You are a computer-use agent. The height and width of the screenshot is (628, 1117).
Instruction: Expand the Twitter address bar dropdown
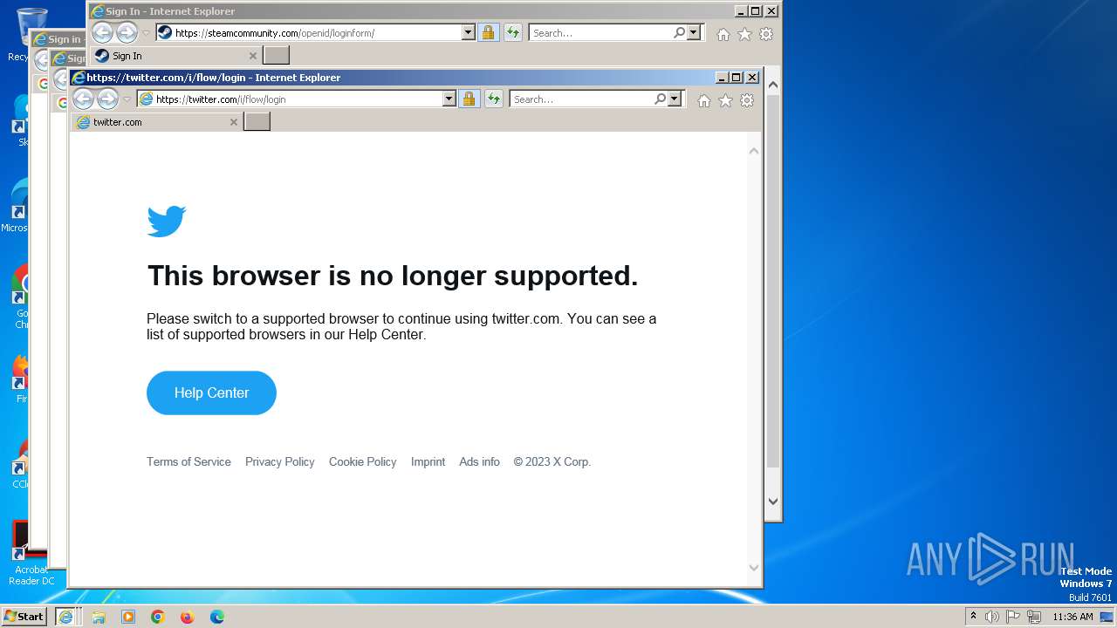(449, 99)
